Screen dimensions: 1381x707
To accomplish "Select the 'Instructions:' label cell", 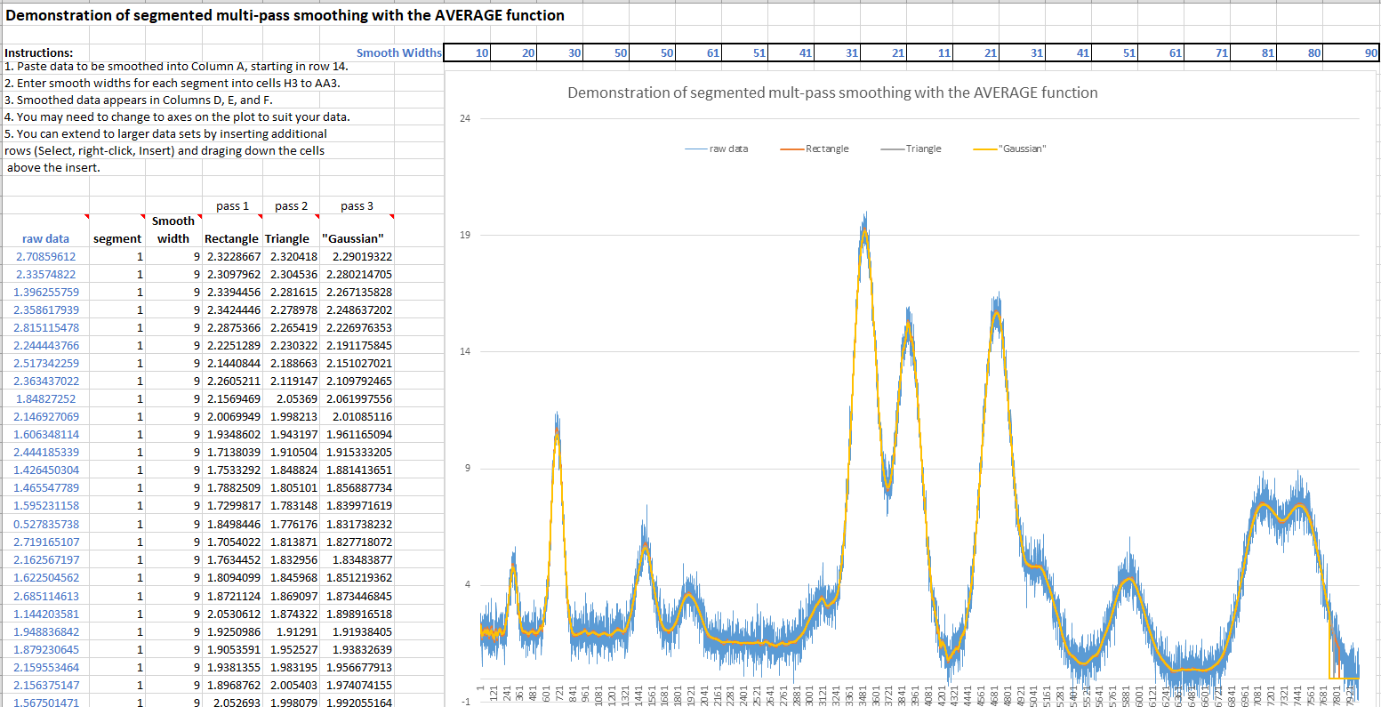I will coord(39,52).
